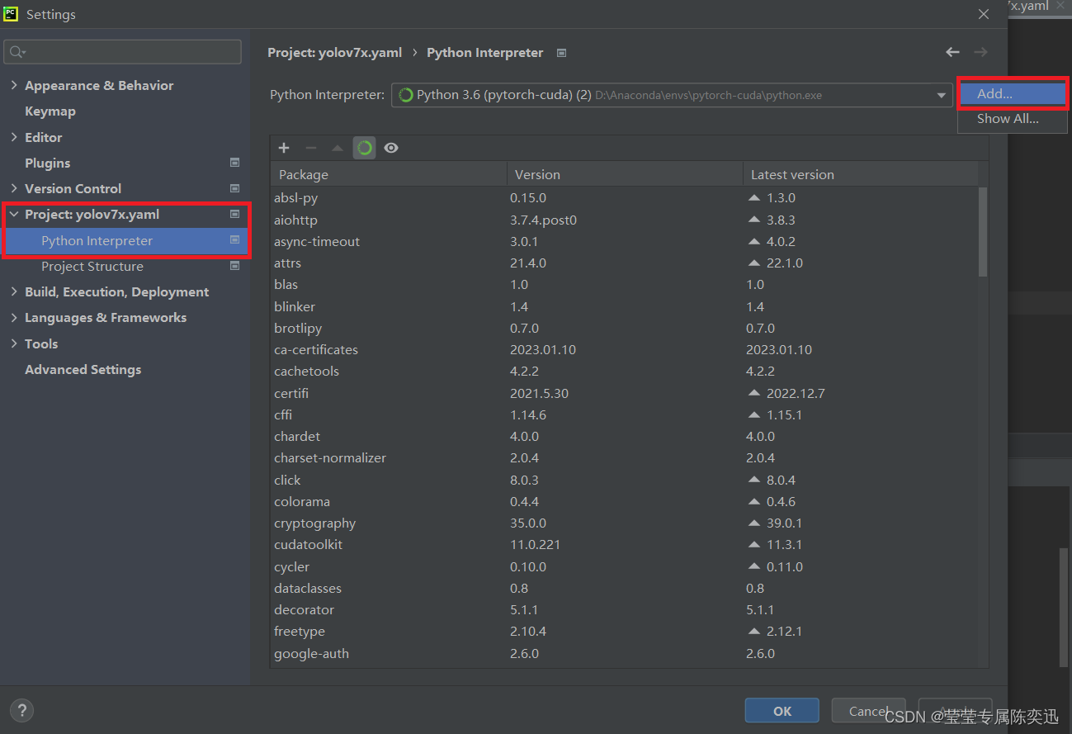This screenshot has height=734, width=1072.
Task: Select the colorama package row
Action: (x=625, y=501)
